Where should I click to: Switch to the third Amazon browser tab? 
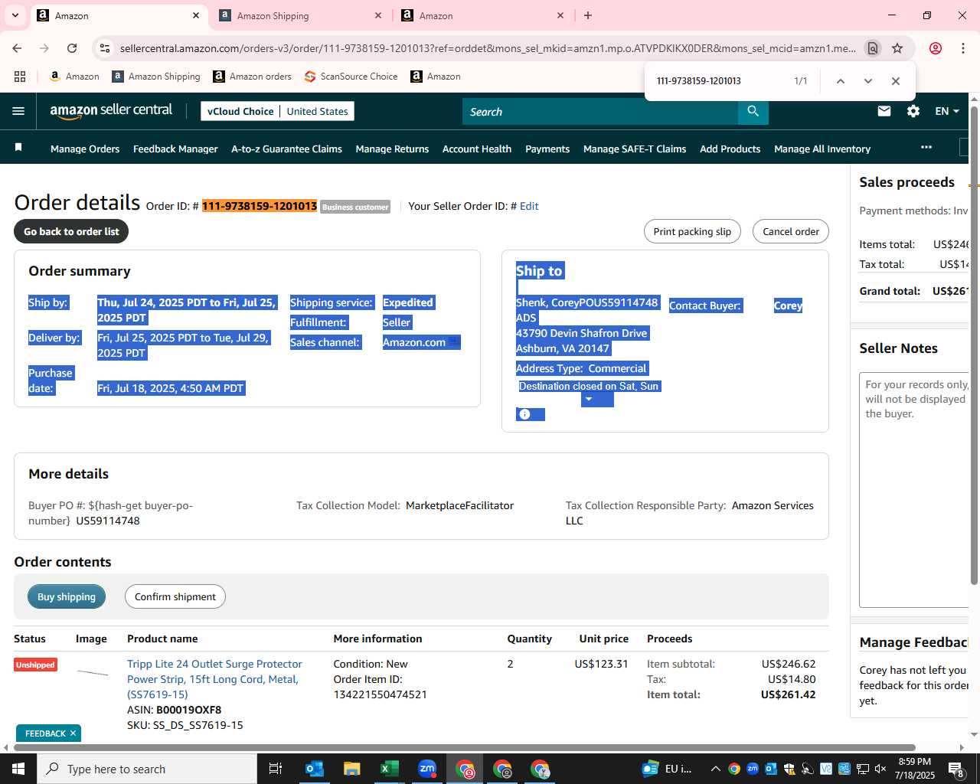pyautogui.click(x=482, y=15)
